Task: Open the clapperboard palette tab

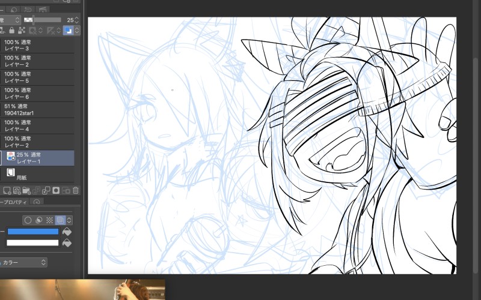Action: [x=42, y=10]
